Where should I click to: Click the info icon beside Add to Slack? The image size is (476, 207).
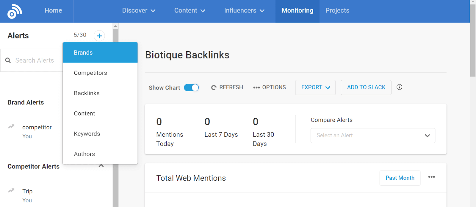click(x=399, y=87)
